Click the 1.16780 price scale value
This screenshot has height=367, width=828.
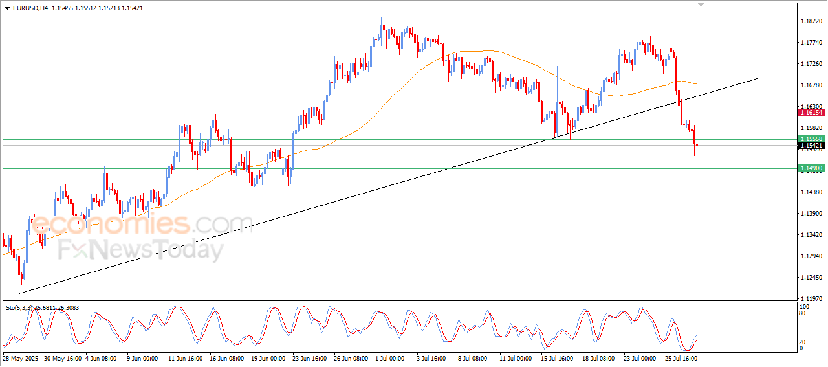coord(811,85)
